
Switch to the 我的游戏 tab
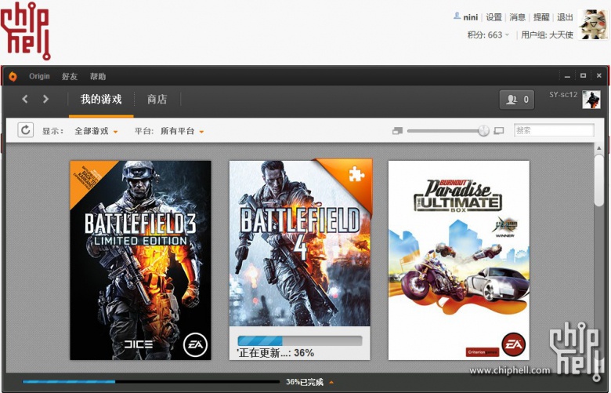click(x=101, y=99)
